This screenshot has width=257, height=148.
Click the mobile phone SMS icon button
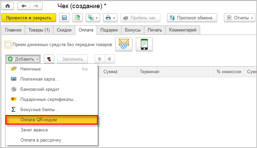point(144,44)
